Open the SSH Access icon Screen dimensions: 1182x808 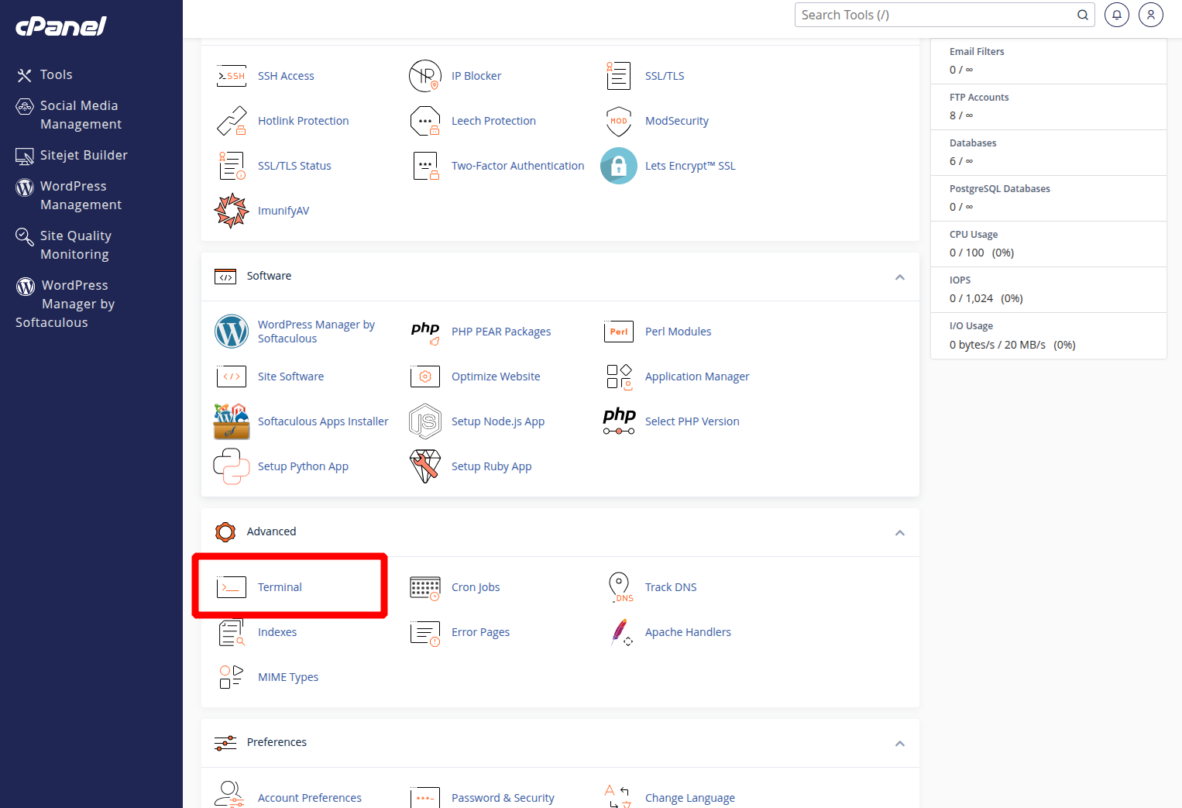(232, 76)
